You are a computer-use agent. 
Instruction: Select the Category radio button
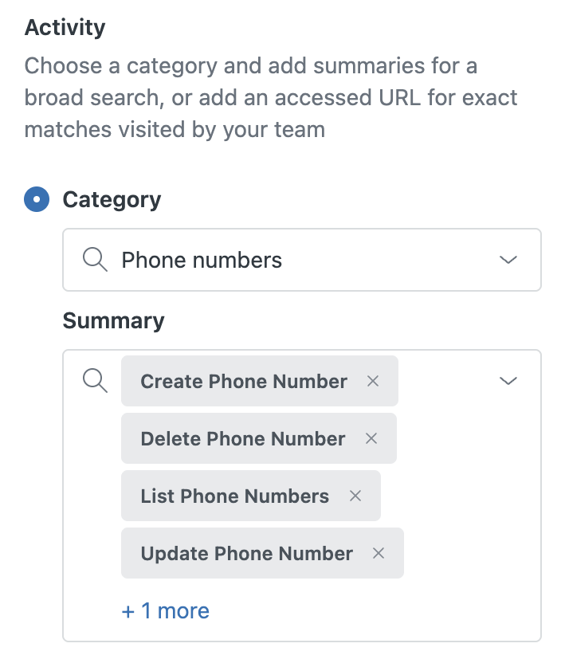[37, 199]
